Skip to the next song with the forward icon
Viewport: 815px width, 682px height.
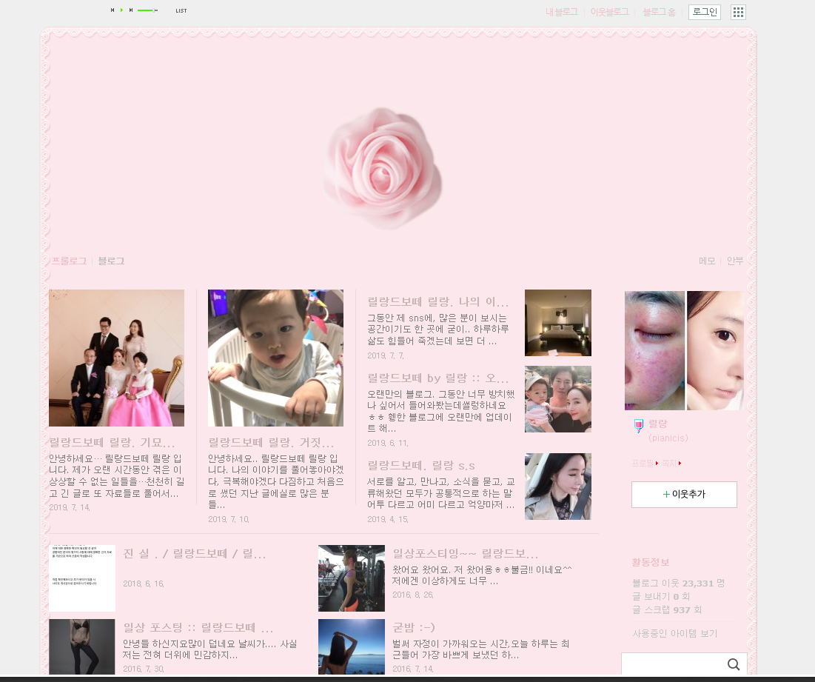[131, 10]
